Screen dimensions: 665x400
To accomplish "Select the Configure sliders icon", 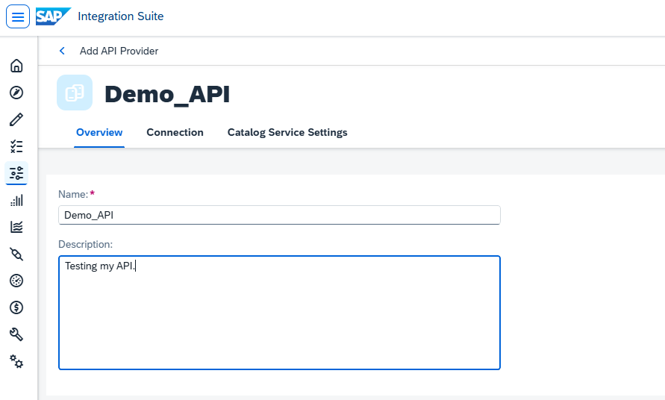I will (x=16, y=173).
